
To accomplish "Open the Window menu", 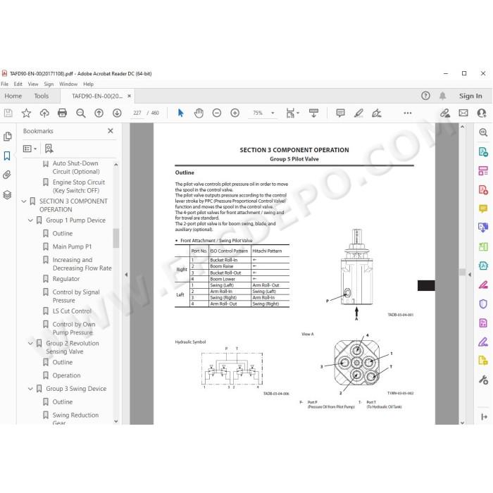I will [68, 84].
